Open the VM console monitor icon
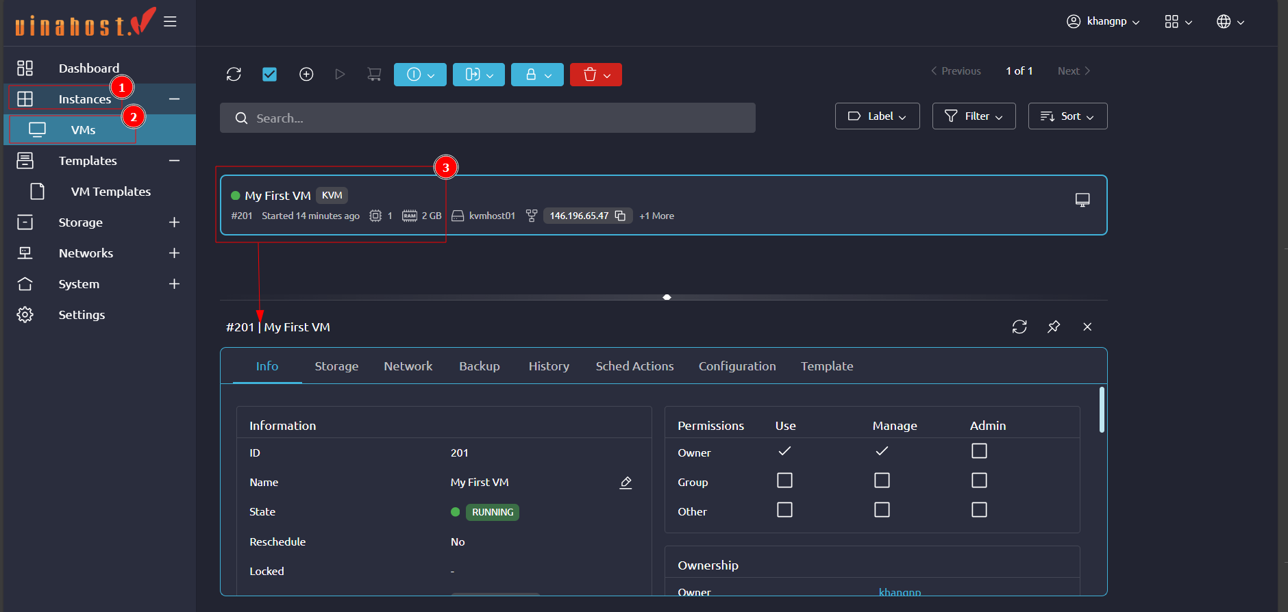The width and height of the screenshot is (1288, 612). click(x=1082, y=200)
